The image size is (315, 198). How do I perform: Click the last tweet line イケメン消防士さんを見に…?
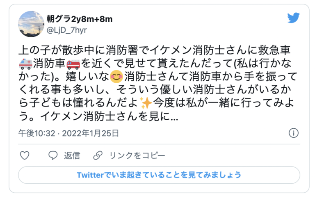pyautogui.click(x=98, y=116)
